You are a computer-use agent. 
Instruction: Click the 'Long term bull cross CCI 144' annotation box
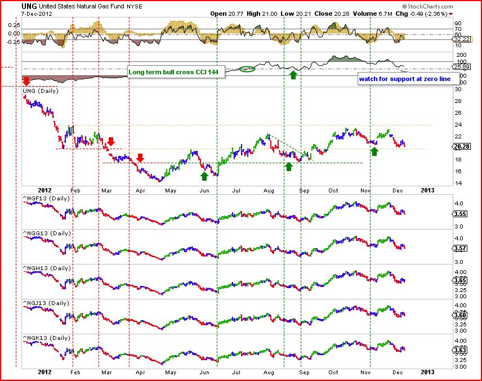pos(176,72)
